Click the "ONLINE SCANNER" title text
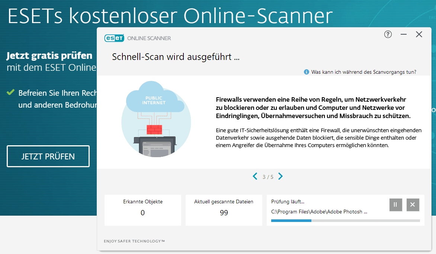Viewport: 436px width, 254px height. (149, 38)
